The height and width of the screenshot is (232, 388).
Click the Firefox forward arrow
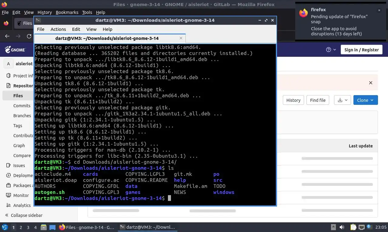(18, 36)
